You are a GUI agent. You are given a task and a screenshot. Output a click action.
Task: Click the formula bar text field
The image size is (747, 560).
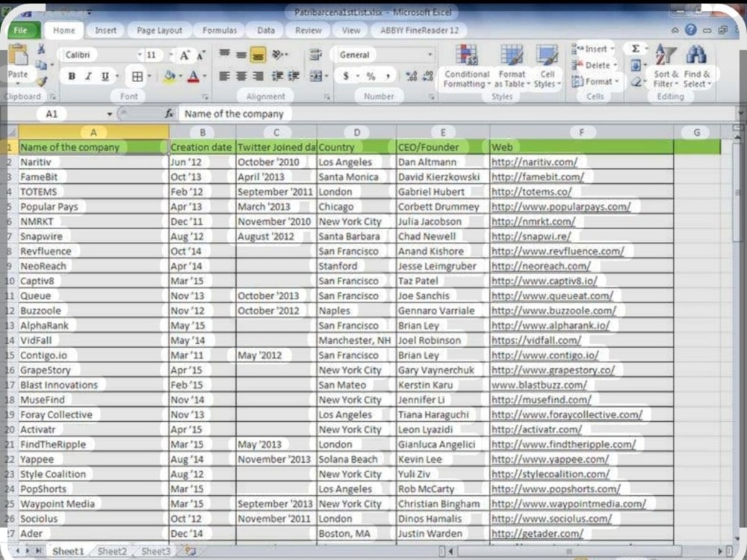[457, 113]
